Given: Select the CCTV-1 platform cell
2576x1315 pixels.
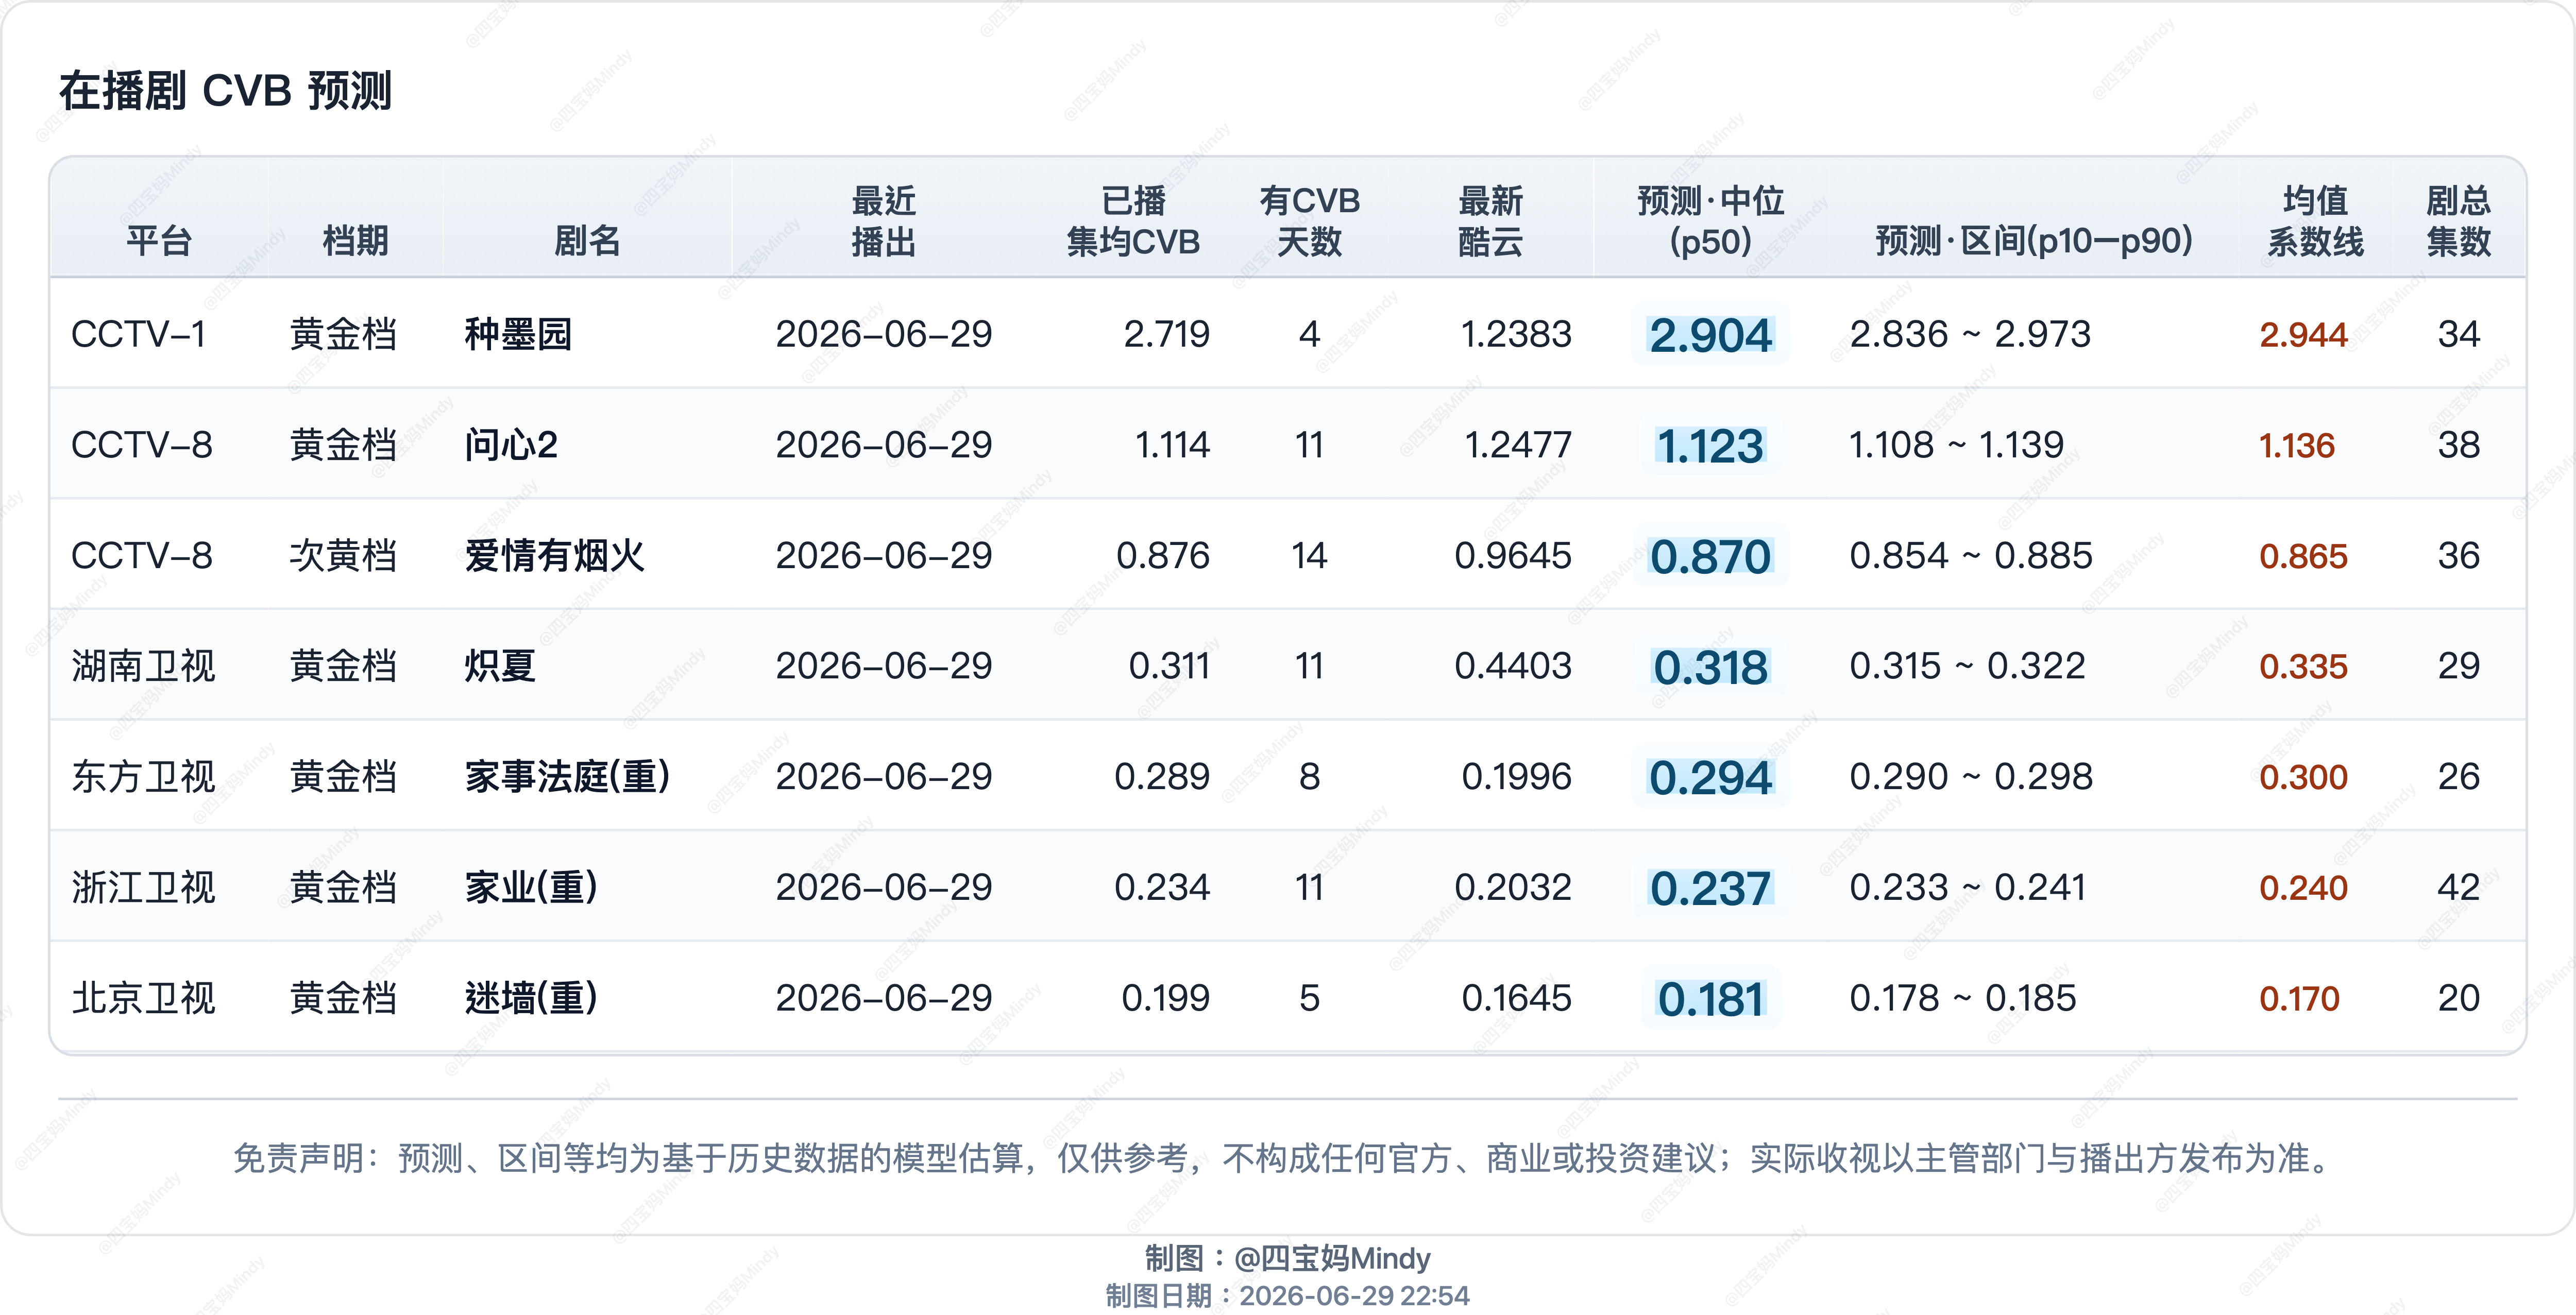Looking at the screenshot, I should point(138,334).
